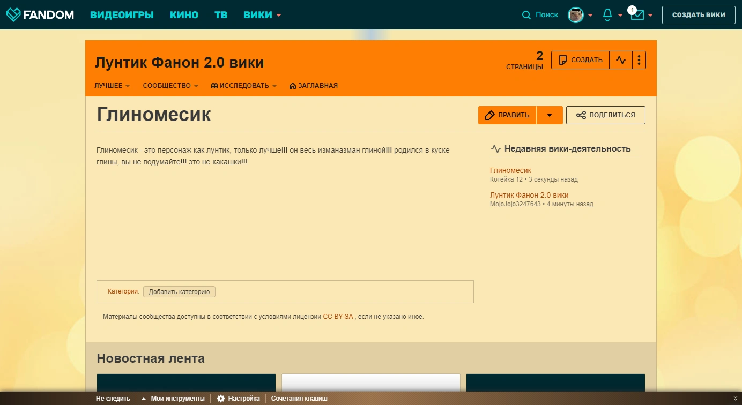Open the ТВ navigation item
This screenshot has width=742, height=405.
pyautogui.click(x=221, y=15)
